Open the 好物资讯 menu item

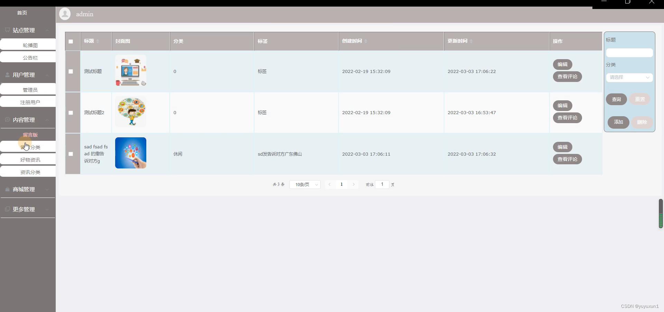point(28,159)
